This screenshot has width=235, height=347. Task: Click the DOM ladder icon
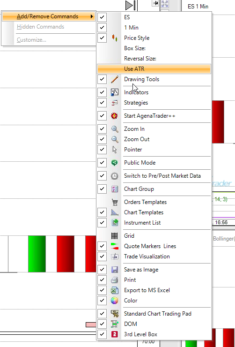pos(114,324)
